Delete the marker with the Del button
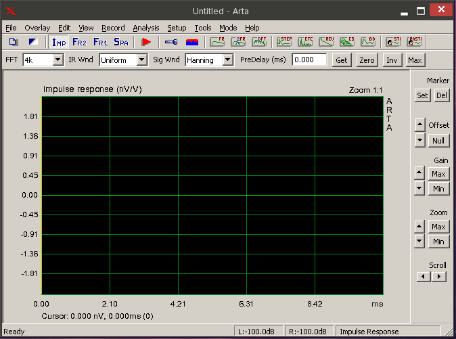The height and width of the screenshot is (339, 456). [x=442, y=95]
